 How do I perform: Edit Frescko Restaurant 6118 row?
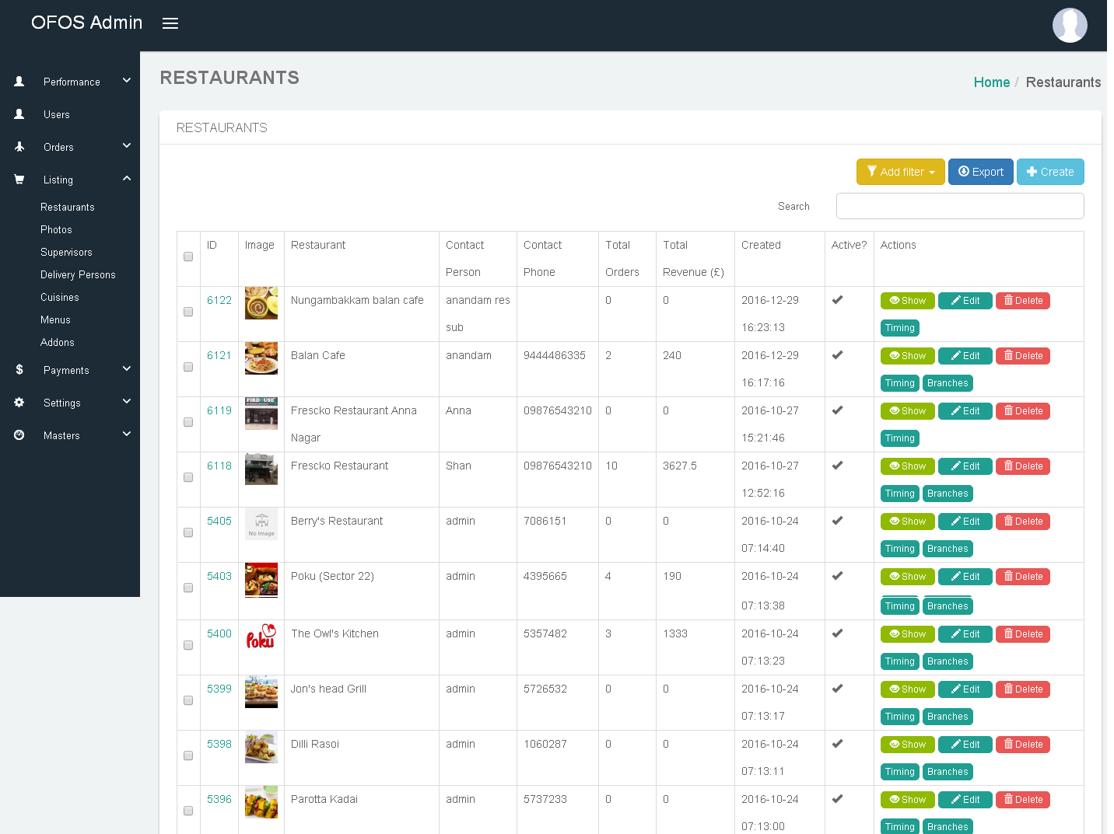[965, 466]
